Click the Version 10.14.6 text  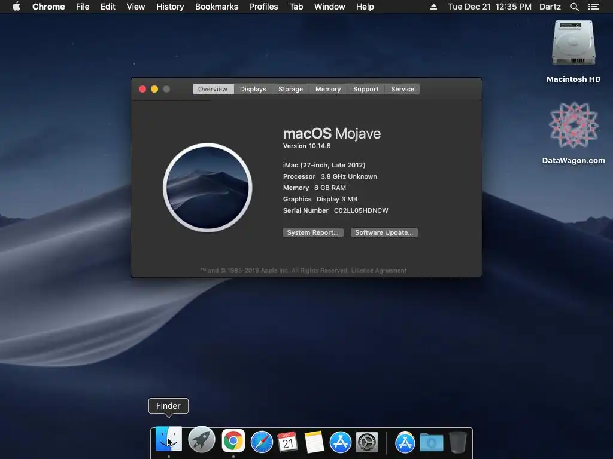(307, 146)
